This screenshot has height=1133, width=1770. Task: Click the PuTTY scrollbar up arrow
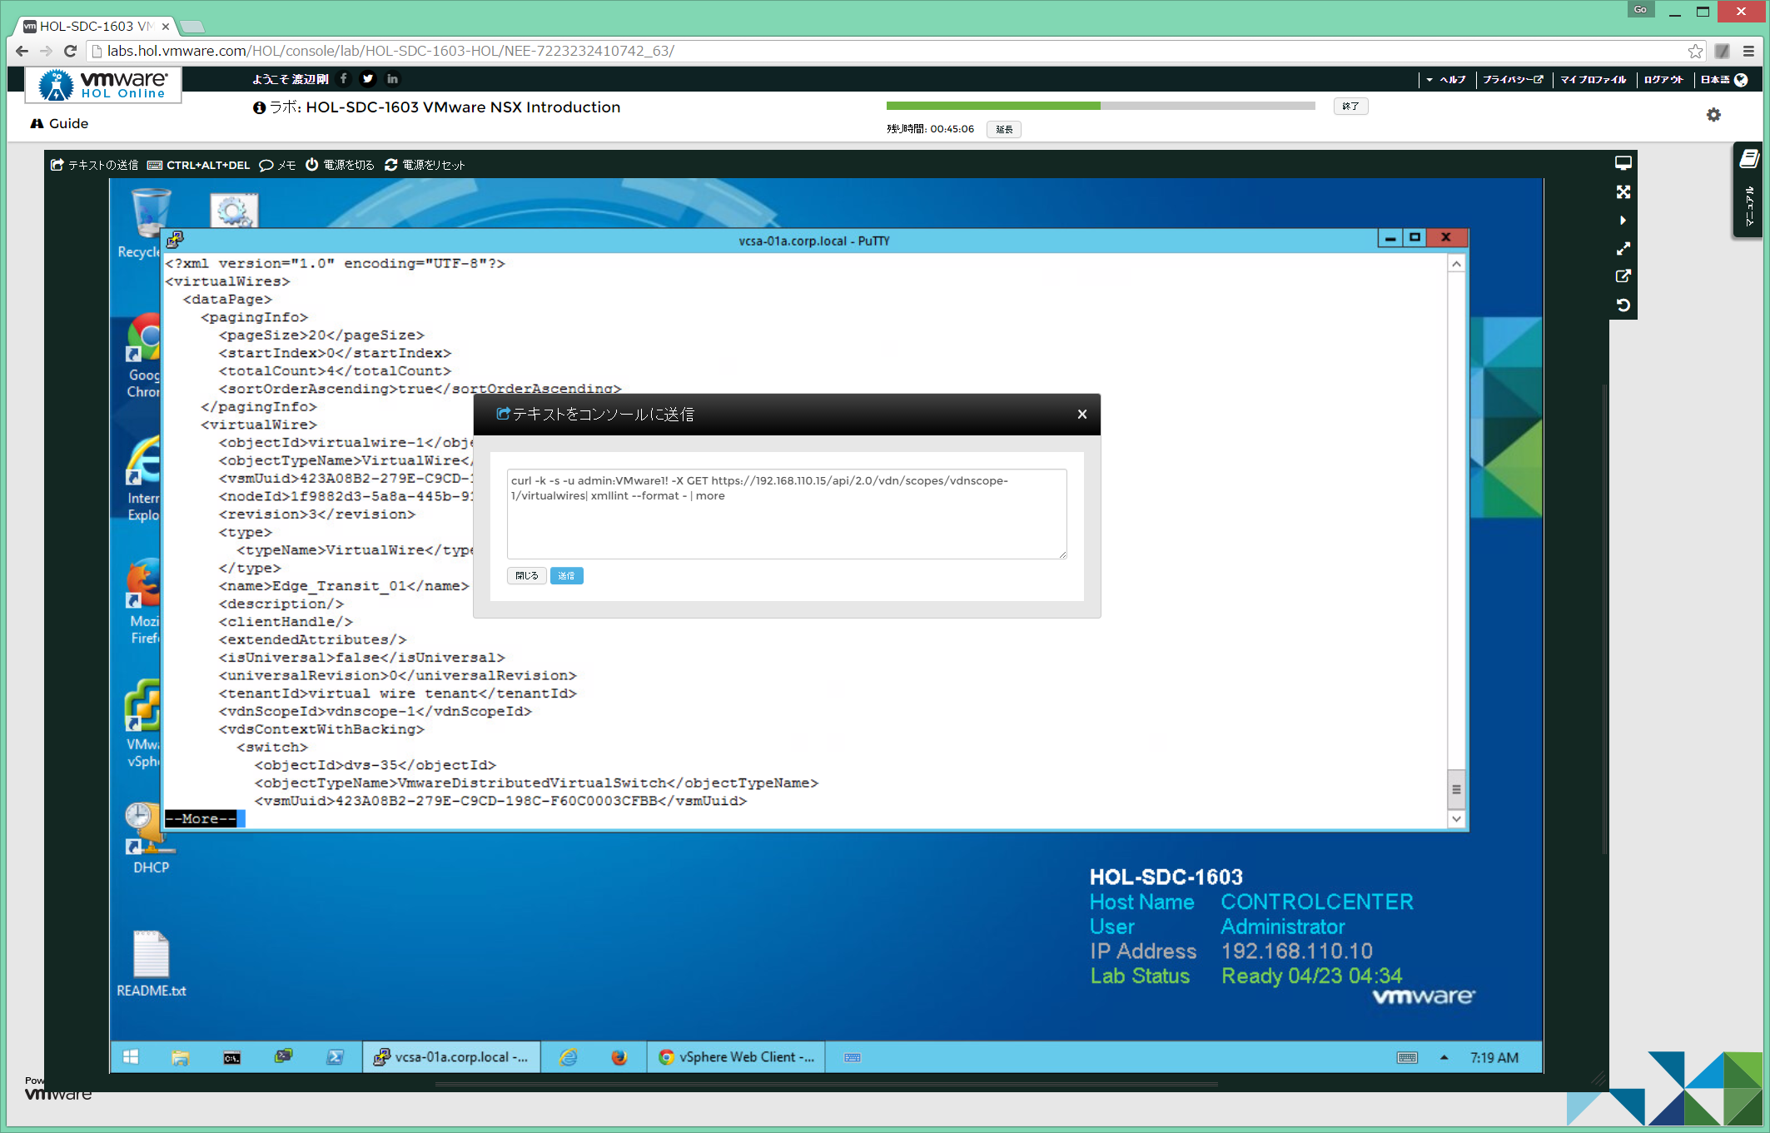(x=1456, y=264)
